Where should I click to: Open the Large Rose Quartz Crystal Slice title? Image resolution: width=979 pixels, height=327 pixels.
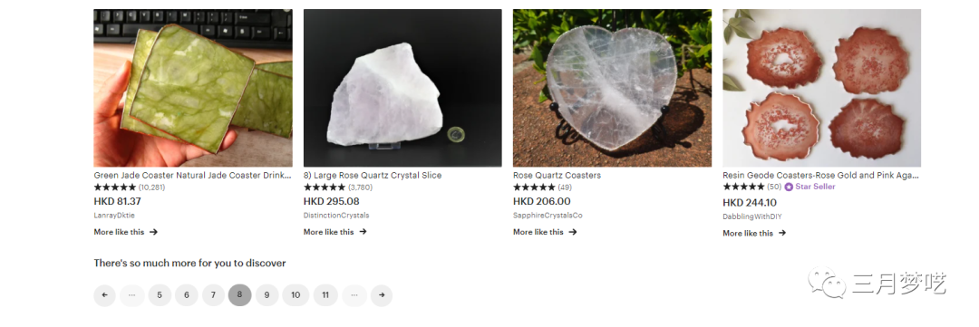pyautogui.click(x=373, y=176)
